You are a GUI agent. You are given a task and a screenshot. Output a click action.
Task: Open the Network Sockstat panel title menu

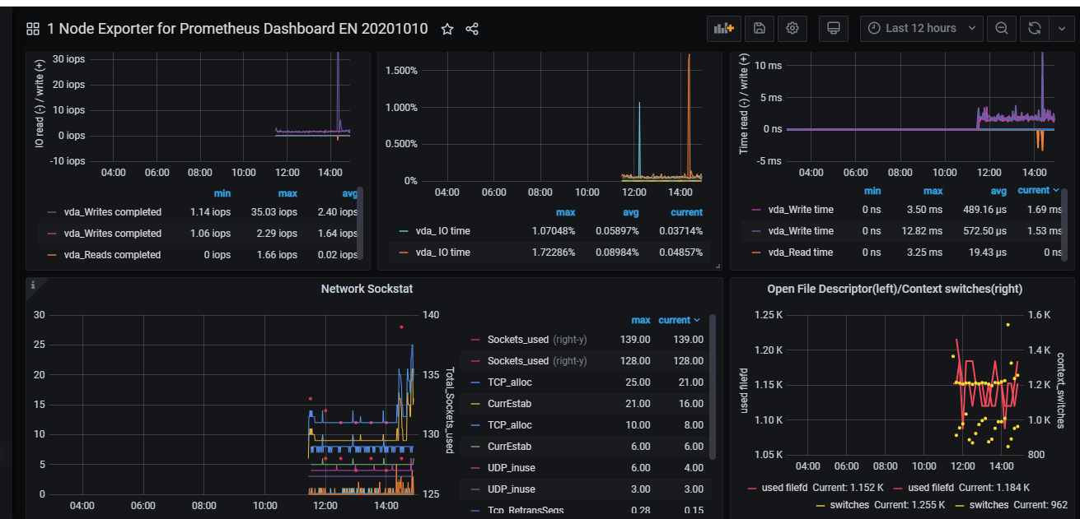click(367, 289)
